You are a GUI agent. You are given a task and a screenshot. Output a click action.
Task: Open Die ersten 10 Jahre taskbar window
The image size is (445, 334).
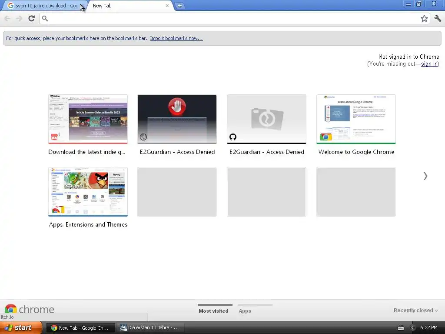150,328
